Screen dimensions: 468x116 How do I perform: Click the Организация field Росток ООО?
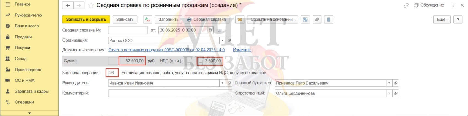164,40
